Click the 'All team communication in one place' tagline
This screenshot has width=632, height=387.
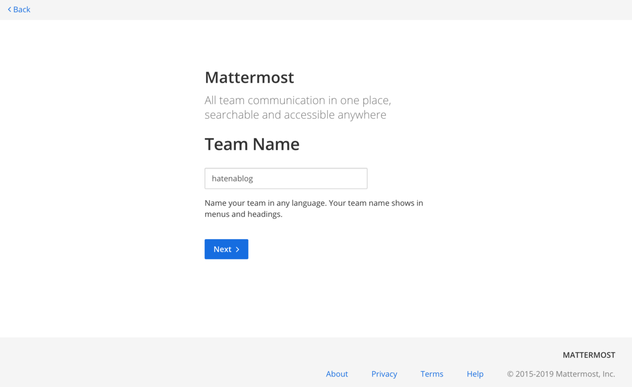[x=298, y=107]
